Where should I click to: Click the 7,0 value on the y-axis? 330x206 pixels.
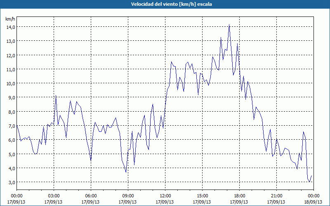11,126
